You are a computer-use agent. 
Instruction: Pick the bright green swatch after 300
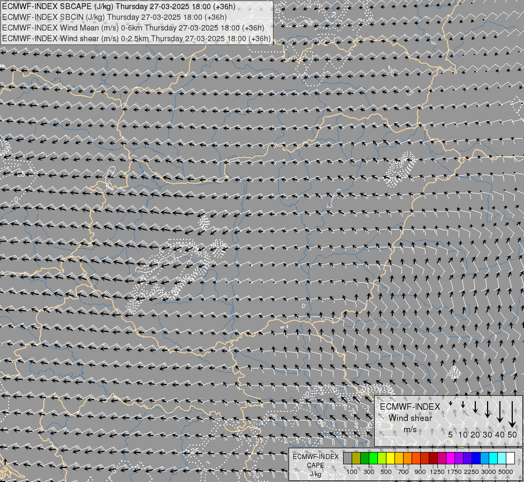tap(373, 458)
